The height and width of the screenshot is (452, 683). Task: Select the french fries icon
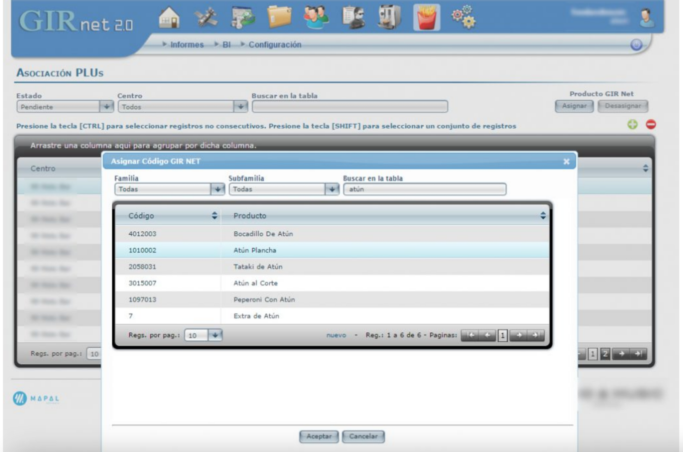click(x=427, y=17)
